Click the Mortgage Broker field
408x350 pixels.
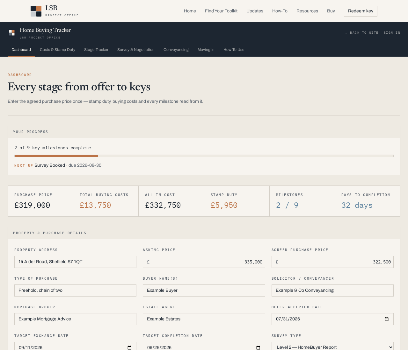pos(75,319)
